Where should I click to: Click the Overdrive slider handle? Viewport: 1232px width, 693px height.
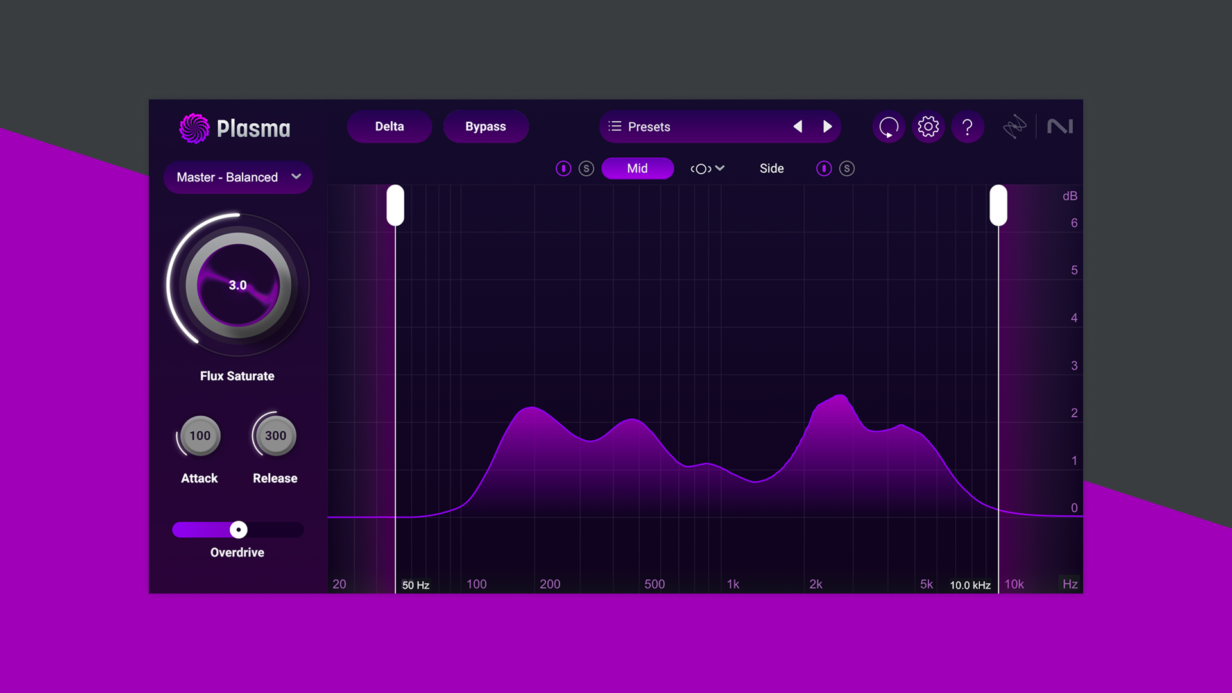pyautogui.click(x=238, y=529)
